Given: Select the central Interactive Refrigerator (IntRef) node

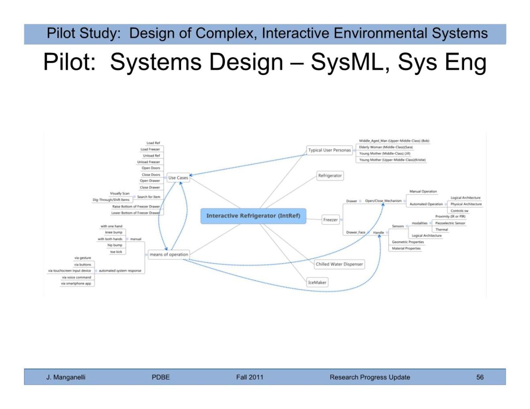Looking at the screenshot, I should (253, 216).
